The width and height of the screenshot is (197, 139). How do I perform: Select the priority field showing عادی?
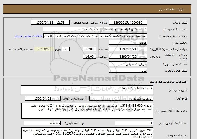[128, 42]
